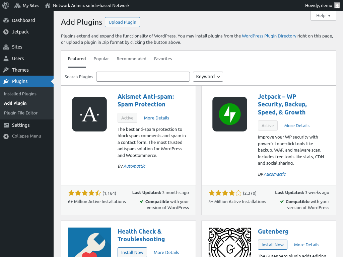Click 'Last Updated: 3 months ago' text
Screen dimensions: 343x257
(x=160, y=192)
